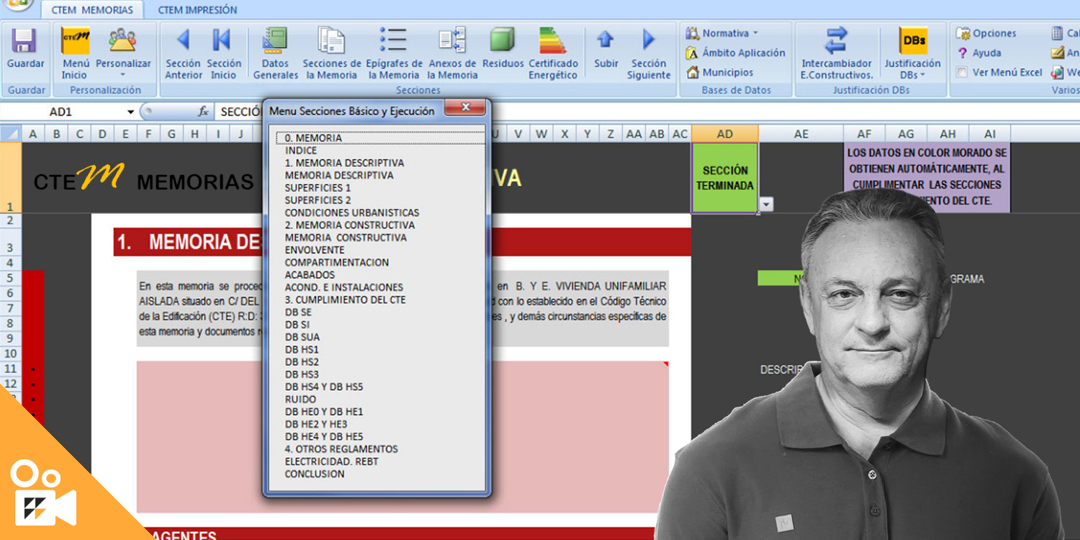Screen dimensions: 1080x540
Task: Open Menú Inicio in the ribbon
Action: [x=75, y=54]
